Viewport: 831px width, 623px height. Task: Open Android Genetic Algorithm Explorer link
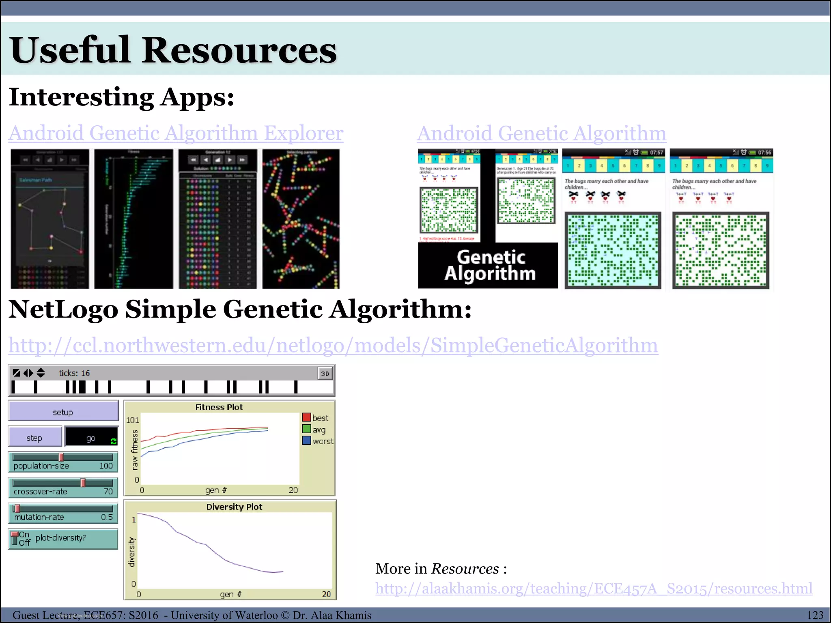176,133
